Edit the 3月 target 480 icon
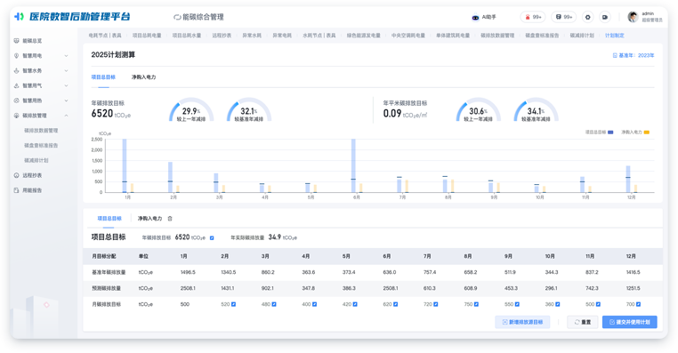 (274, 304)
